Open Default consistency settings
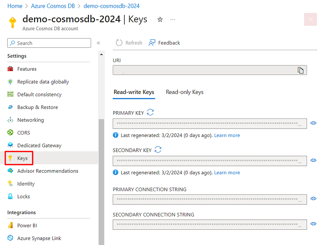Viewport: 321px width, 245px height. [x=39, y=94]
